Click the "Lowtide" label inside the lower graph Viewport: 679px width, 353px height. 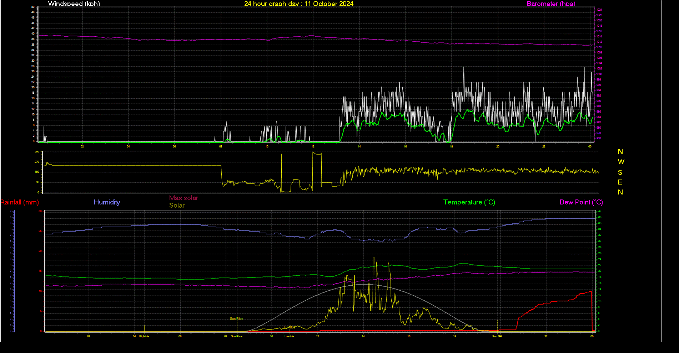click(290, 327)
